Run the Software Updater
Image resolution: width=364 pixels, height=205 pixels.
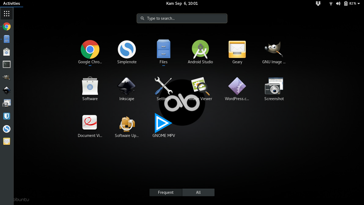pyautogui.click(x=127, y=123)
